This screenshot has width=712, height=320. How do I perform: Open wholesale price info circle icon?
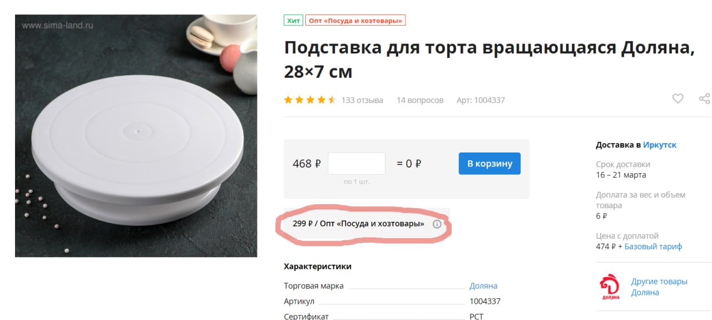click(437, 224)
